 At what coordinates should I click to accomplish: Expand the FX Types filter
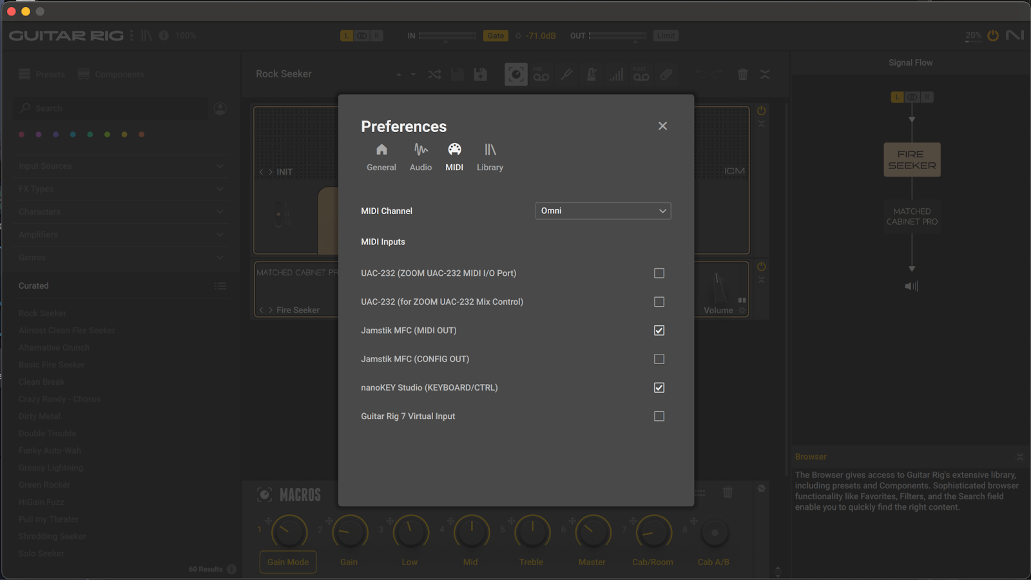click(x=122, y=189)
